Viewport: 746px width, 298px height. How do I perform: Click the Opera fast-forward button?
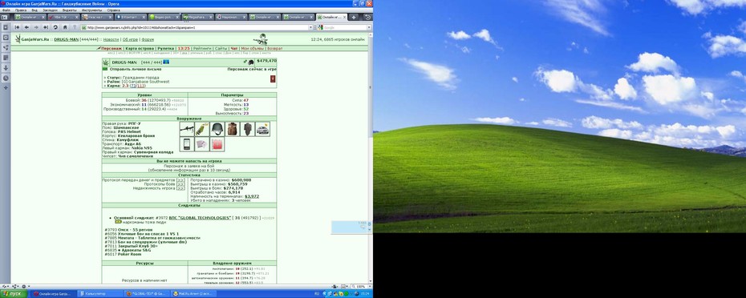pos(46,27)
